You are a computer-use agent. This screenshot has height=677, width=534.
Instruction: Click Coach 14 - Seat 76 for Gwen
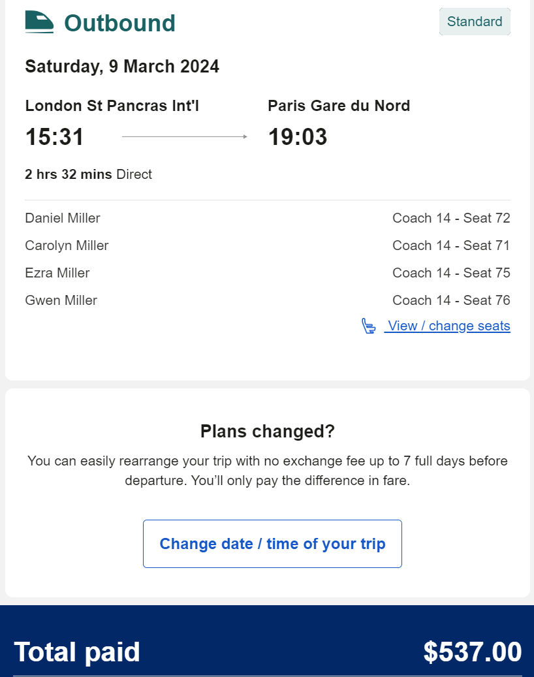tap(451, 300)
